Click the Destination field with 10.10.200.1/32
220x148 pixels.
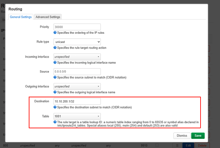[x=77, y=101]
